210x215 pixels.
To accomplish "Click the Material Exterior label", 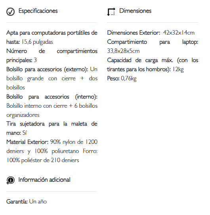I will click(x=27, y=142).
